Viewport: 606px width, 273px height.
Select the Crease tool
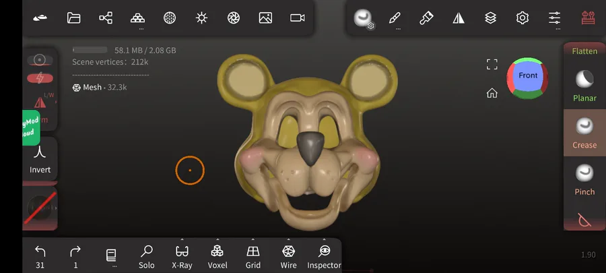coord(584,133)
